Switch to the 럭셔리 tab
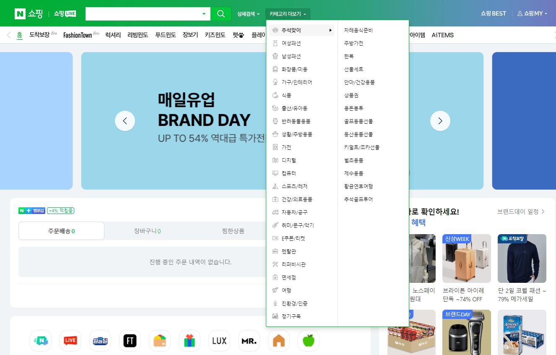 [113, 35]
